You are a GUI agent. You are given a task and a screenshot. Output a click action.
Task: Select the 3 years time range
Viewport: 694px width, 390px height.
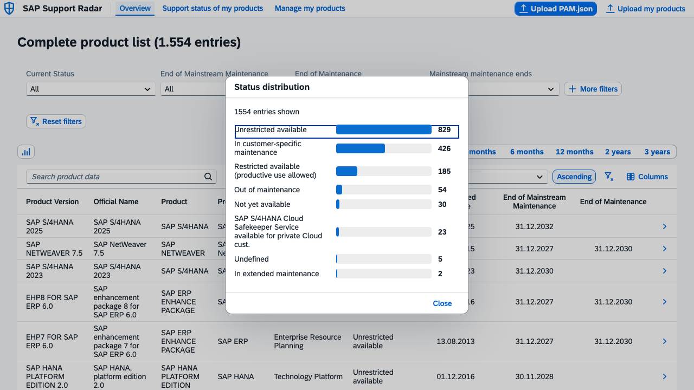pos(657,152)
